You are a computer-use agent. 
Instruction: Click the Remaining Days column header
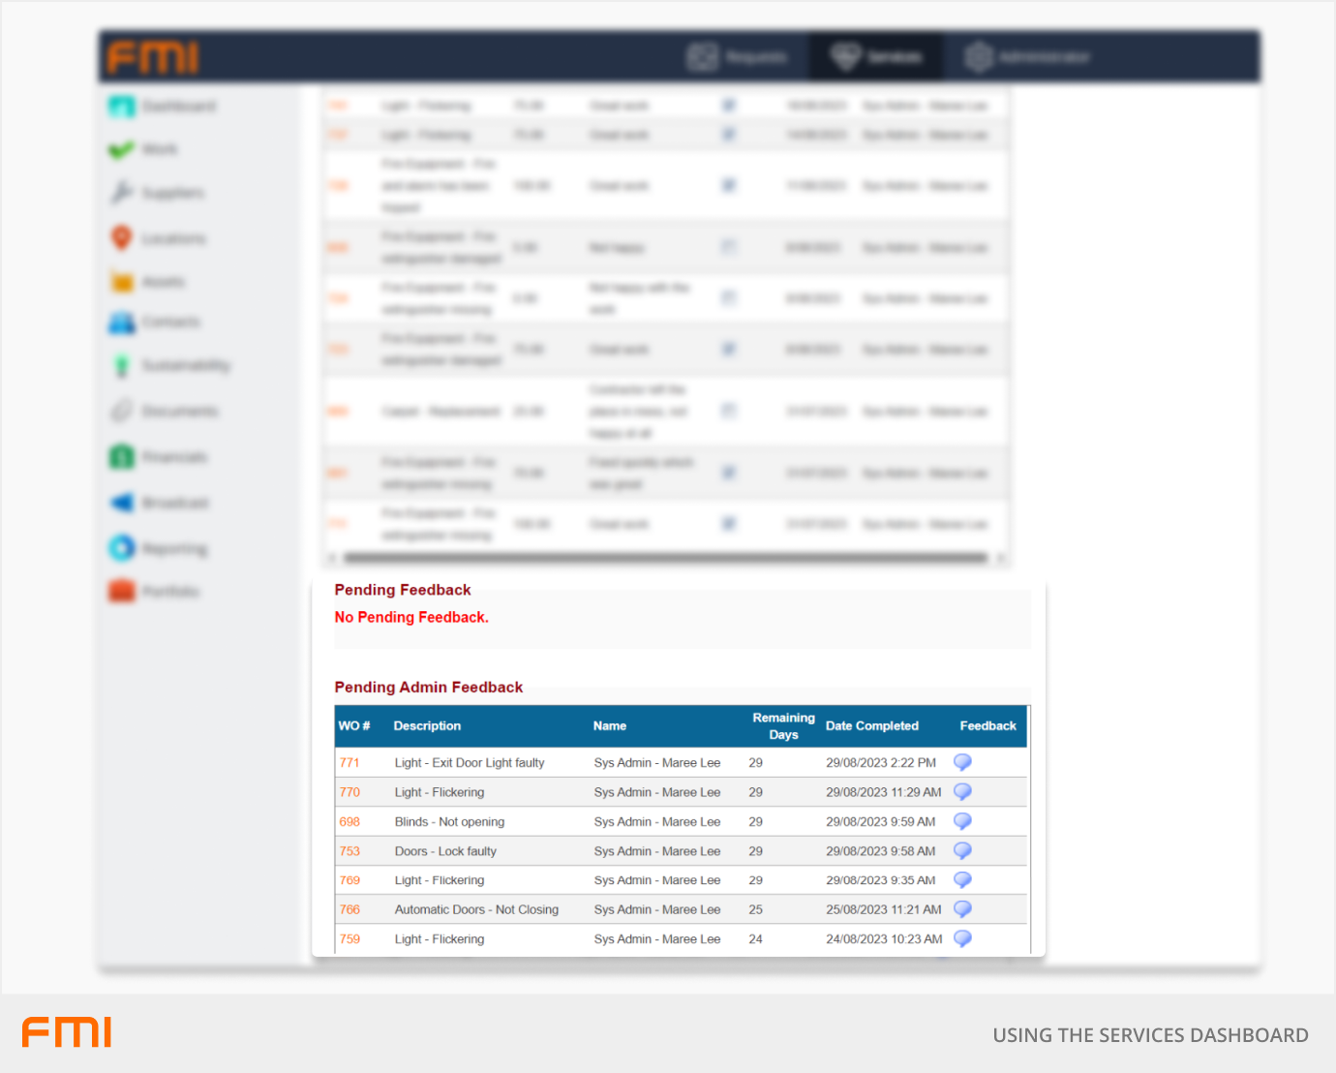point(783,725)
